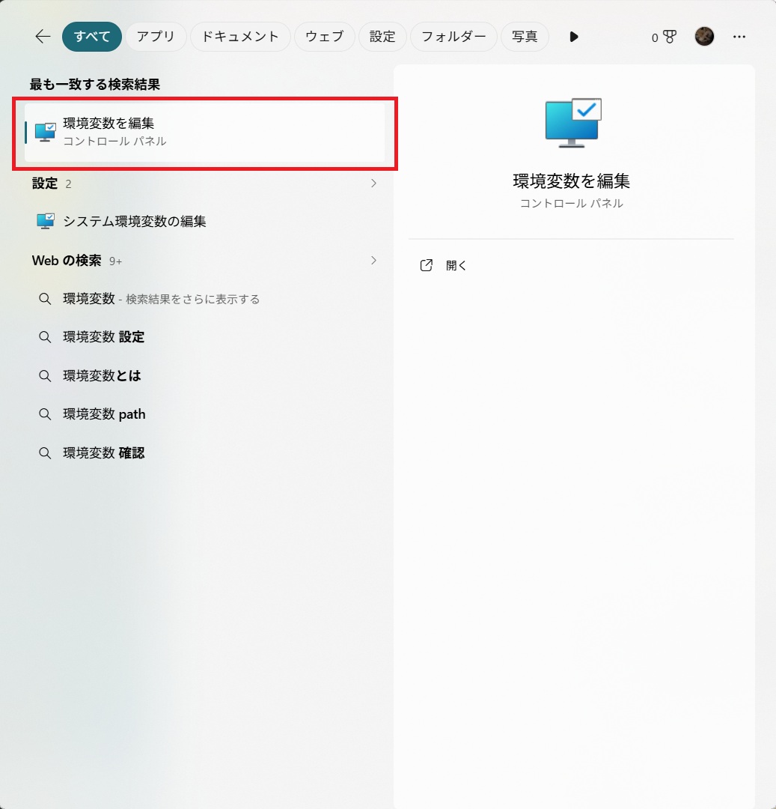
Task: Click the back arrow icon
Action: (x=43, y=37)
